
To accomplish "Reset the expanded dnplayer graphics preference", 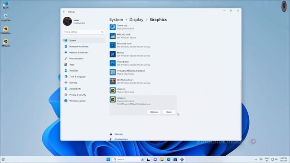I will pyautogui.click(x=169, y=112).
